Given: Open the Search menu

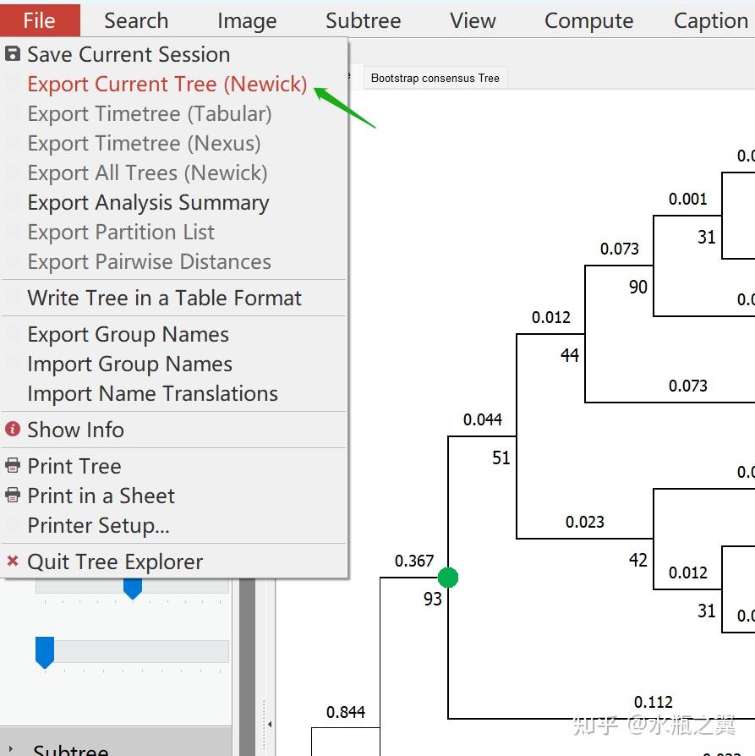Looking at the screenshot, I should pos(136,21).
